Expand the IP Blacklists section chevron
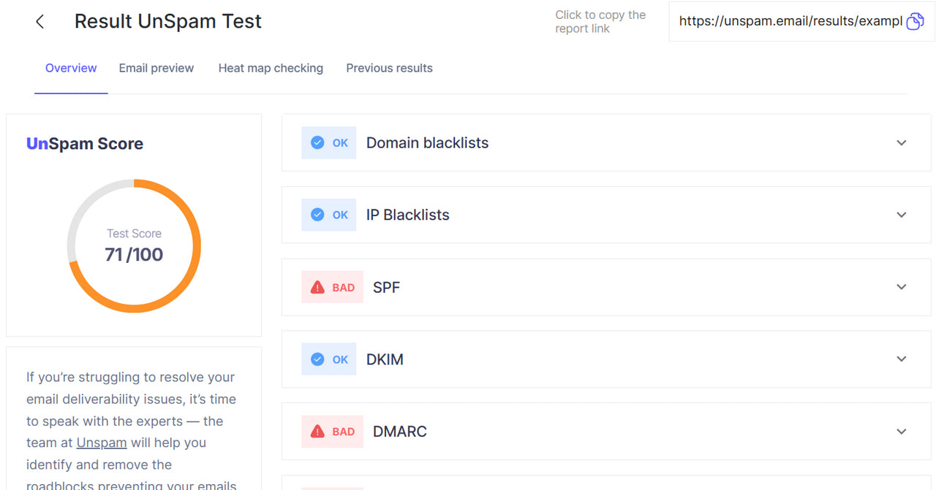Viewport: 936px width, 490px height. click(x=902, y=215)
